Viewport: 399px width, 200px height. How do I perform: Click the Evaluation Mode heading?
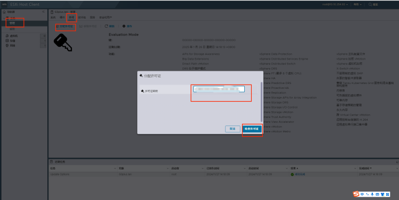[x=123, y=35]
